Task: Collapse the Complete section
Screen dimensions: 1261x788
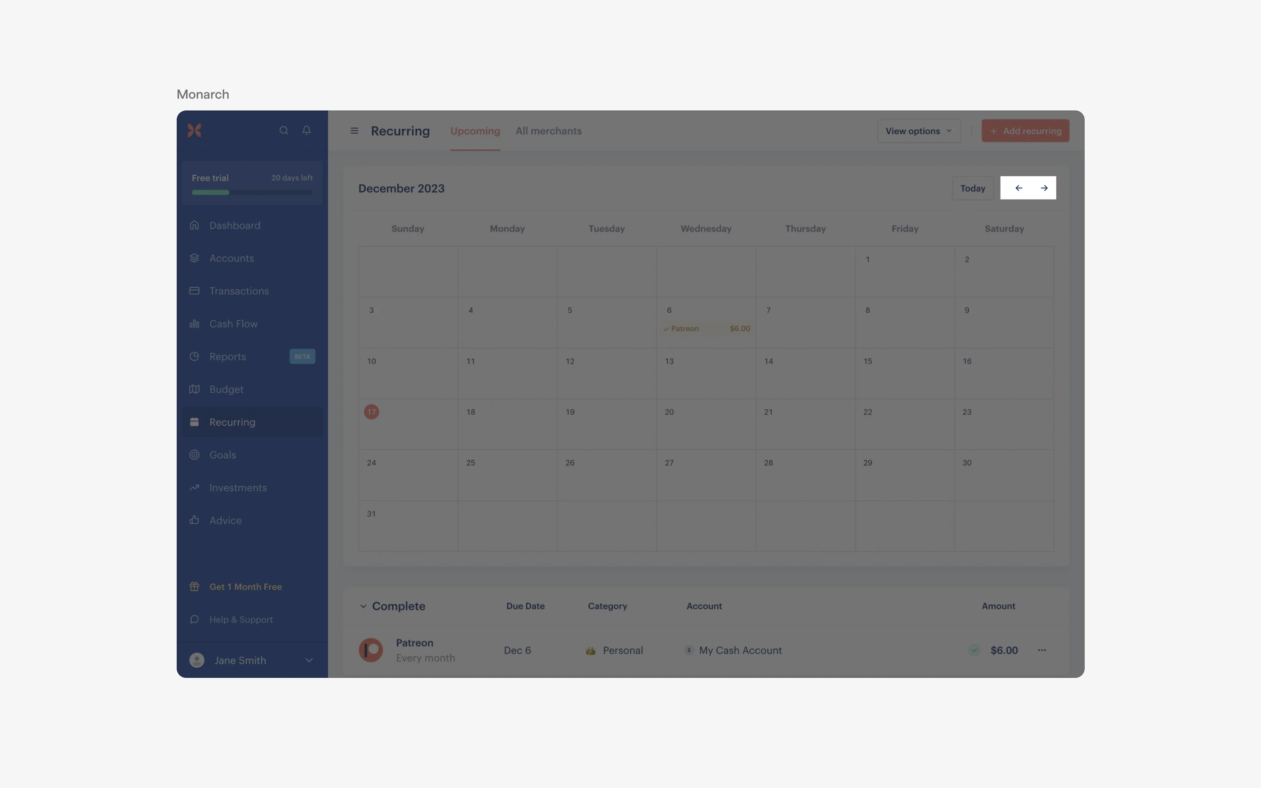Action: (x=363, y=606)
